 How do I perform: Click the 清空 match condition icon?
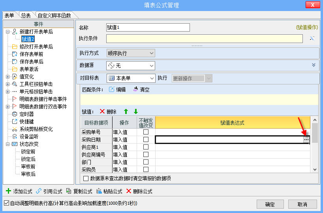click(x=135, y=89)
